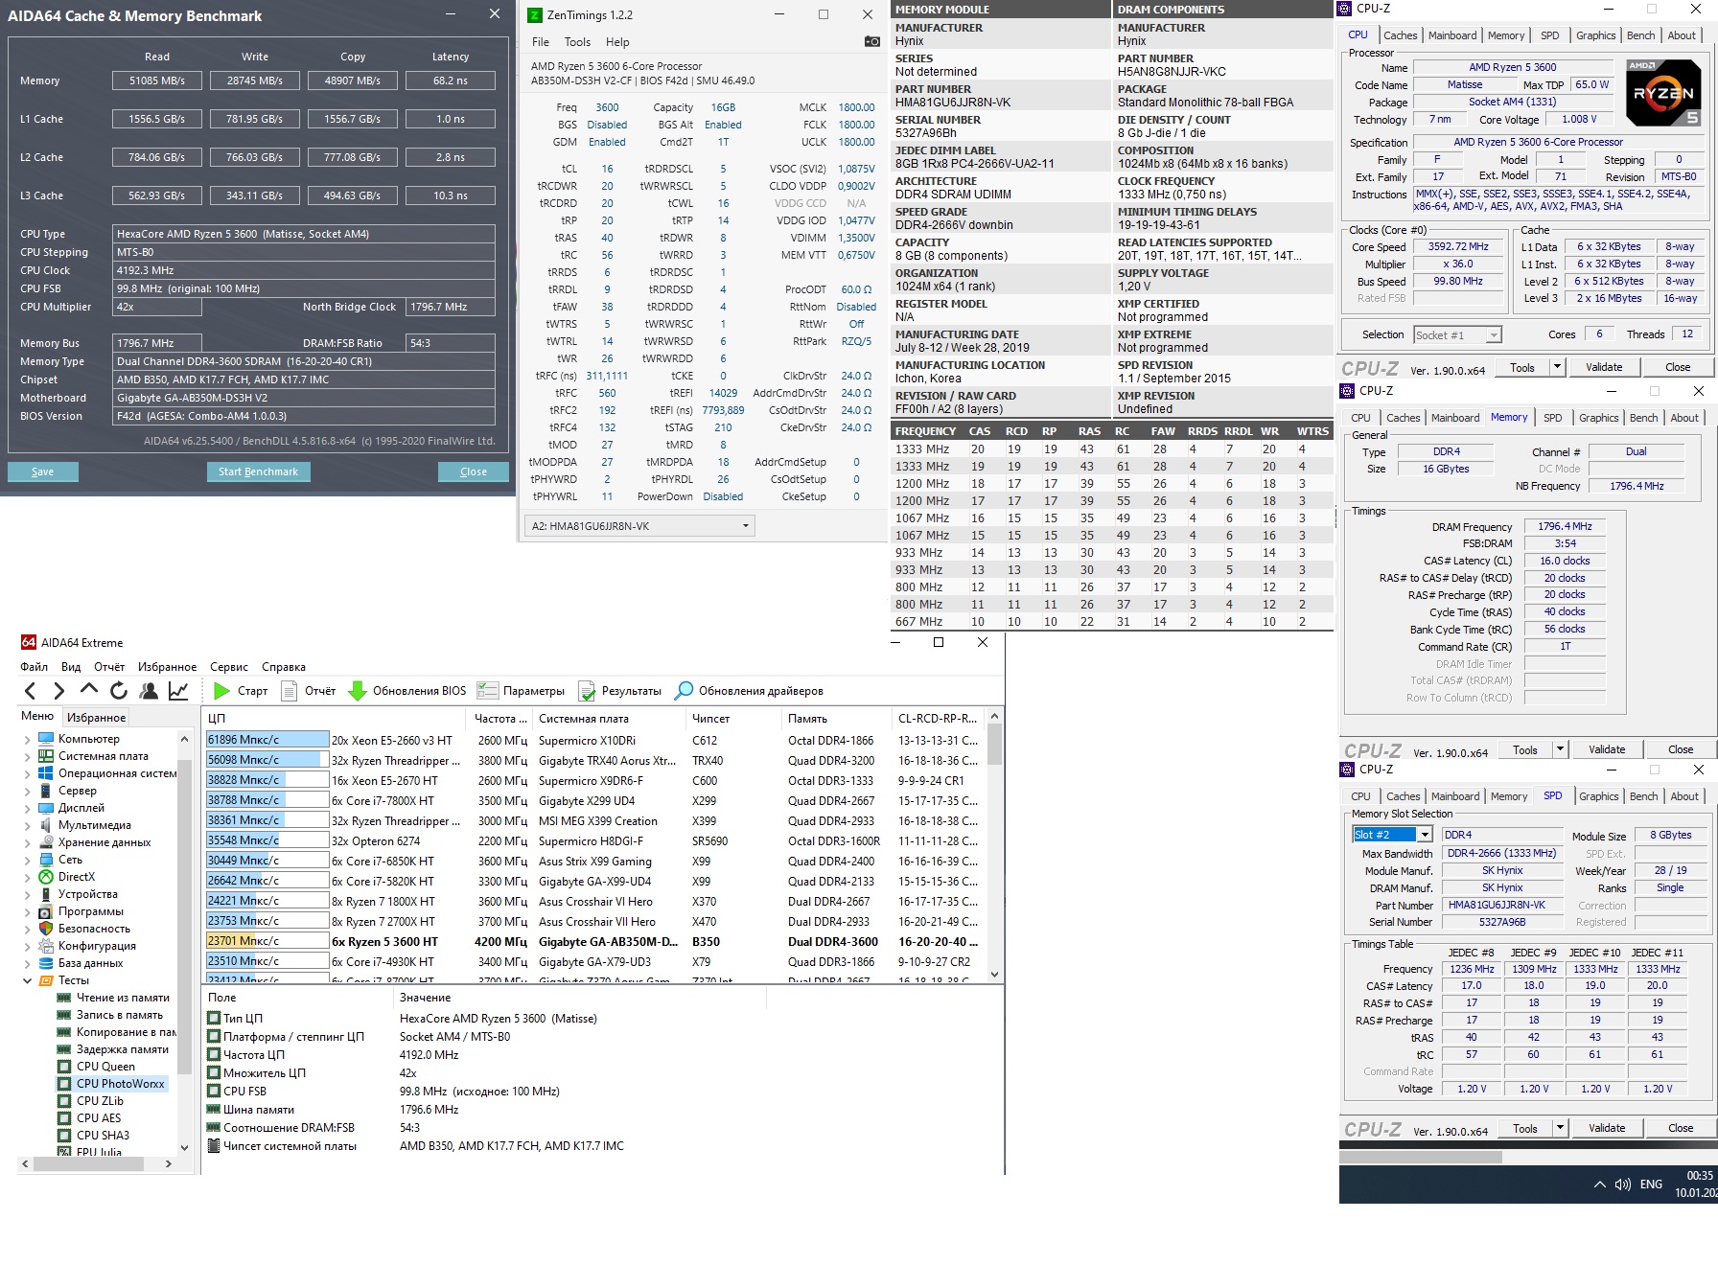Image resolution: width=1718 pixels, height=1288 pixels.
Task: Expand the Компьютер tree node
Action: tap(27, 739)
